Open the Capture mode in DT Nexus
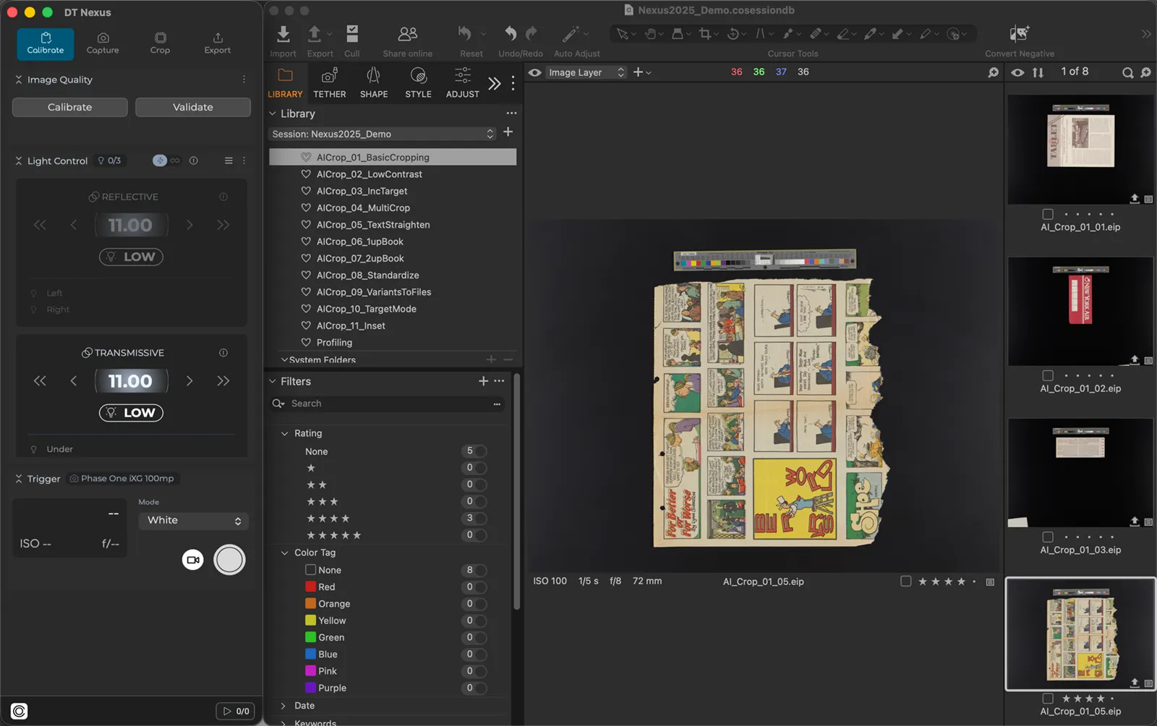The height and width of the screenshot is (726, 1157). [x=103, y=43]
